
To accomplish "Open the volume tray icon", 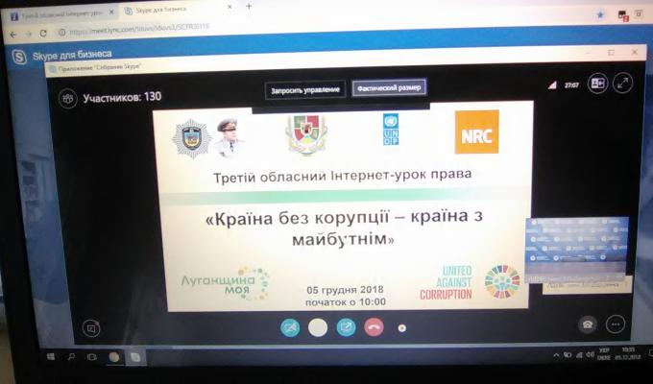I will (x=591, y=355).
